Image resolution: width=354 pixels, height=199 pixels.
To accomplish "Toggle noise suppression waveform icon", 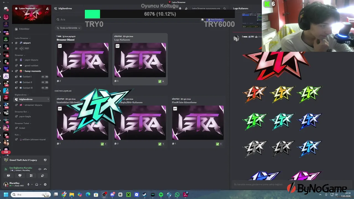I will 40,169.
